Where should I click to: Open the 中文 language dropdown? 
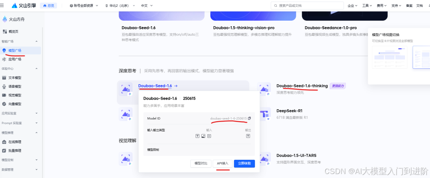147,6
